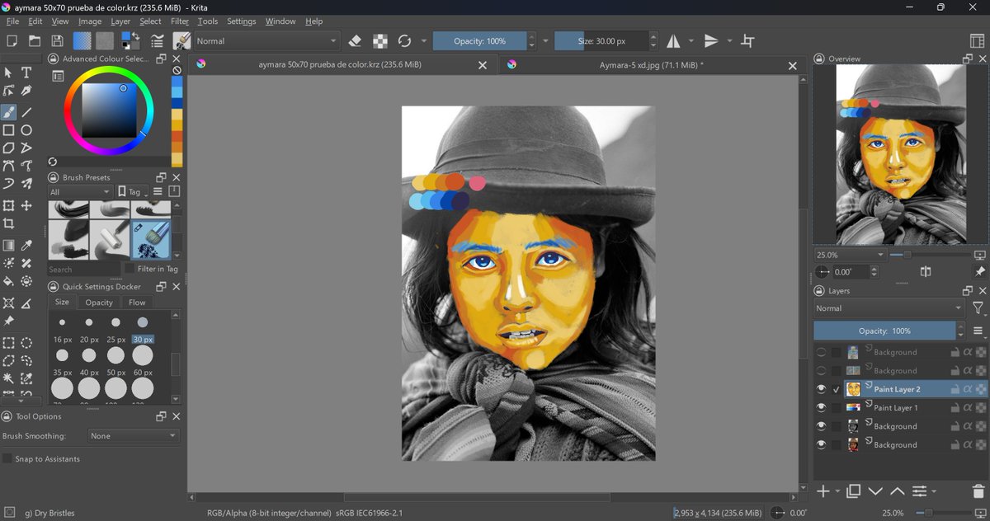Adjust the brush Opacity slider in toolbar
Image resolution: width=990 pixels, height=521 pixels.
pyautogui.click(x=481, y=40)
